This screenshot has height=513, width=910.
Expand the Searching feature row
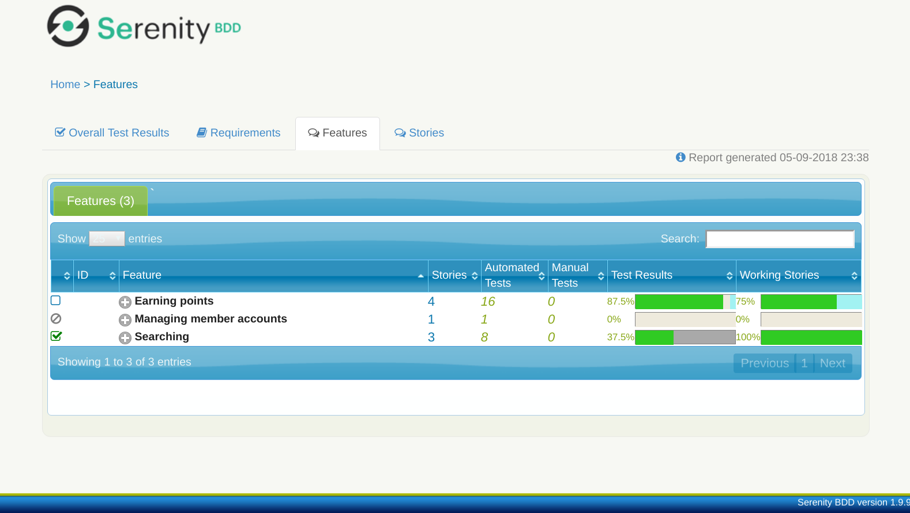tap(125, 338)
